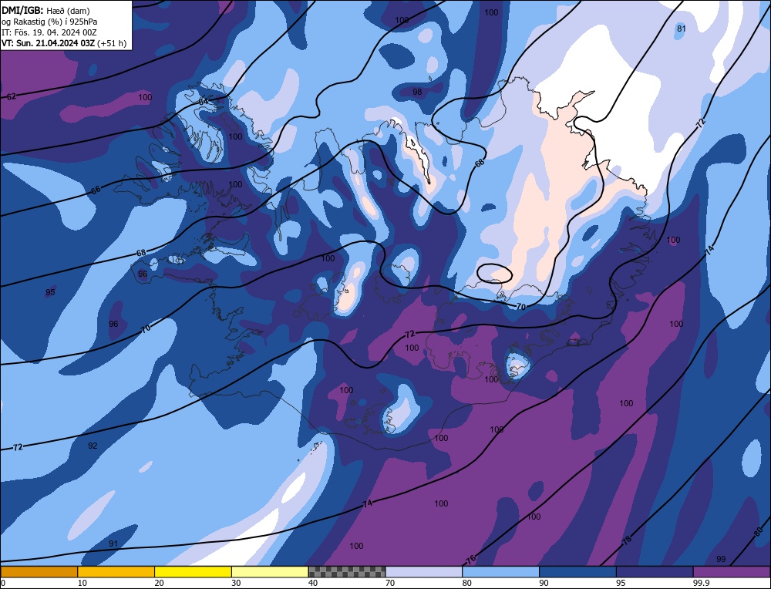771x589 pixels.
Task: Click the forecast offset "(+51 h)"
Action: 112,43
